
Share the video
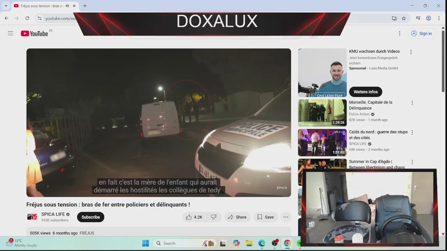(237, 217)
